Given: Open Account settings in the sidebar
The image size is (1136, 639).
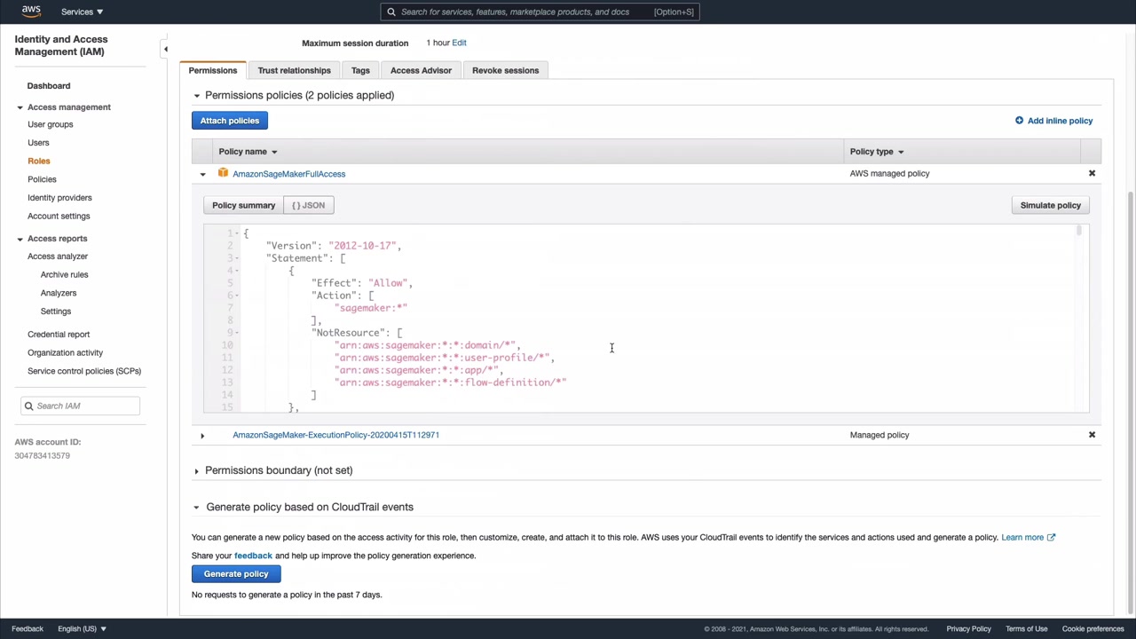Looking at the screenshot, I should 59,216.
